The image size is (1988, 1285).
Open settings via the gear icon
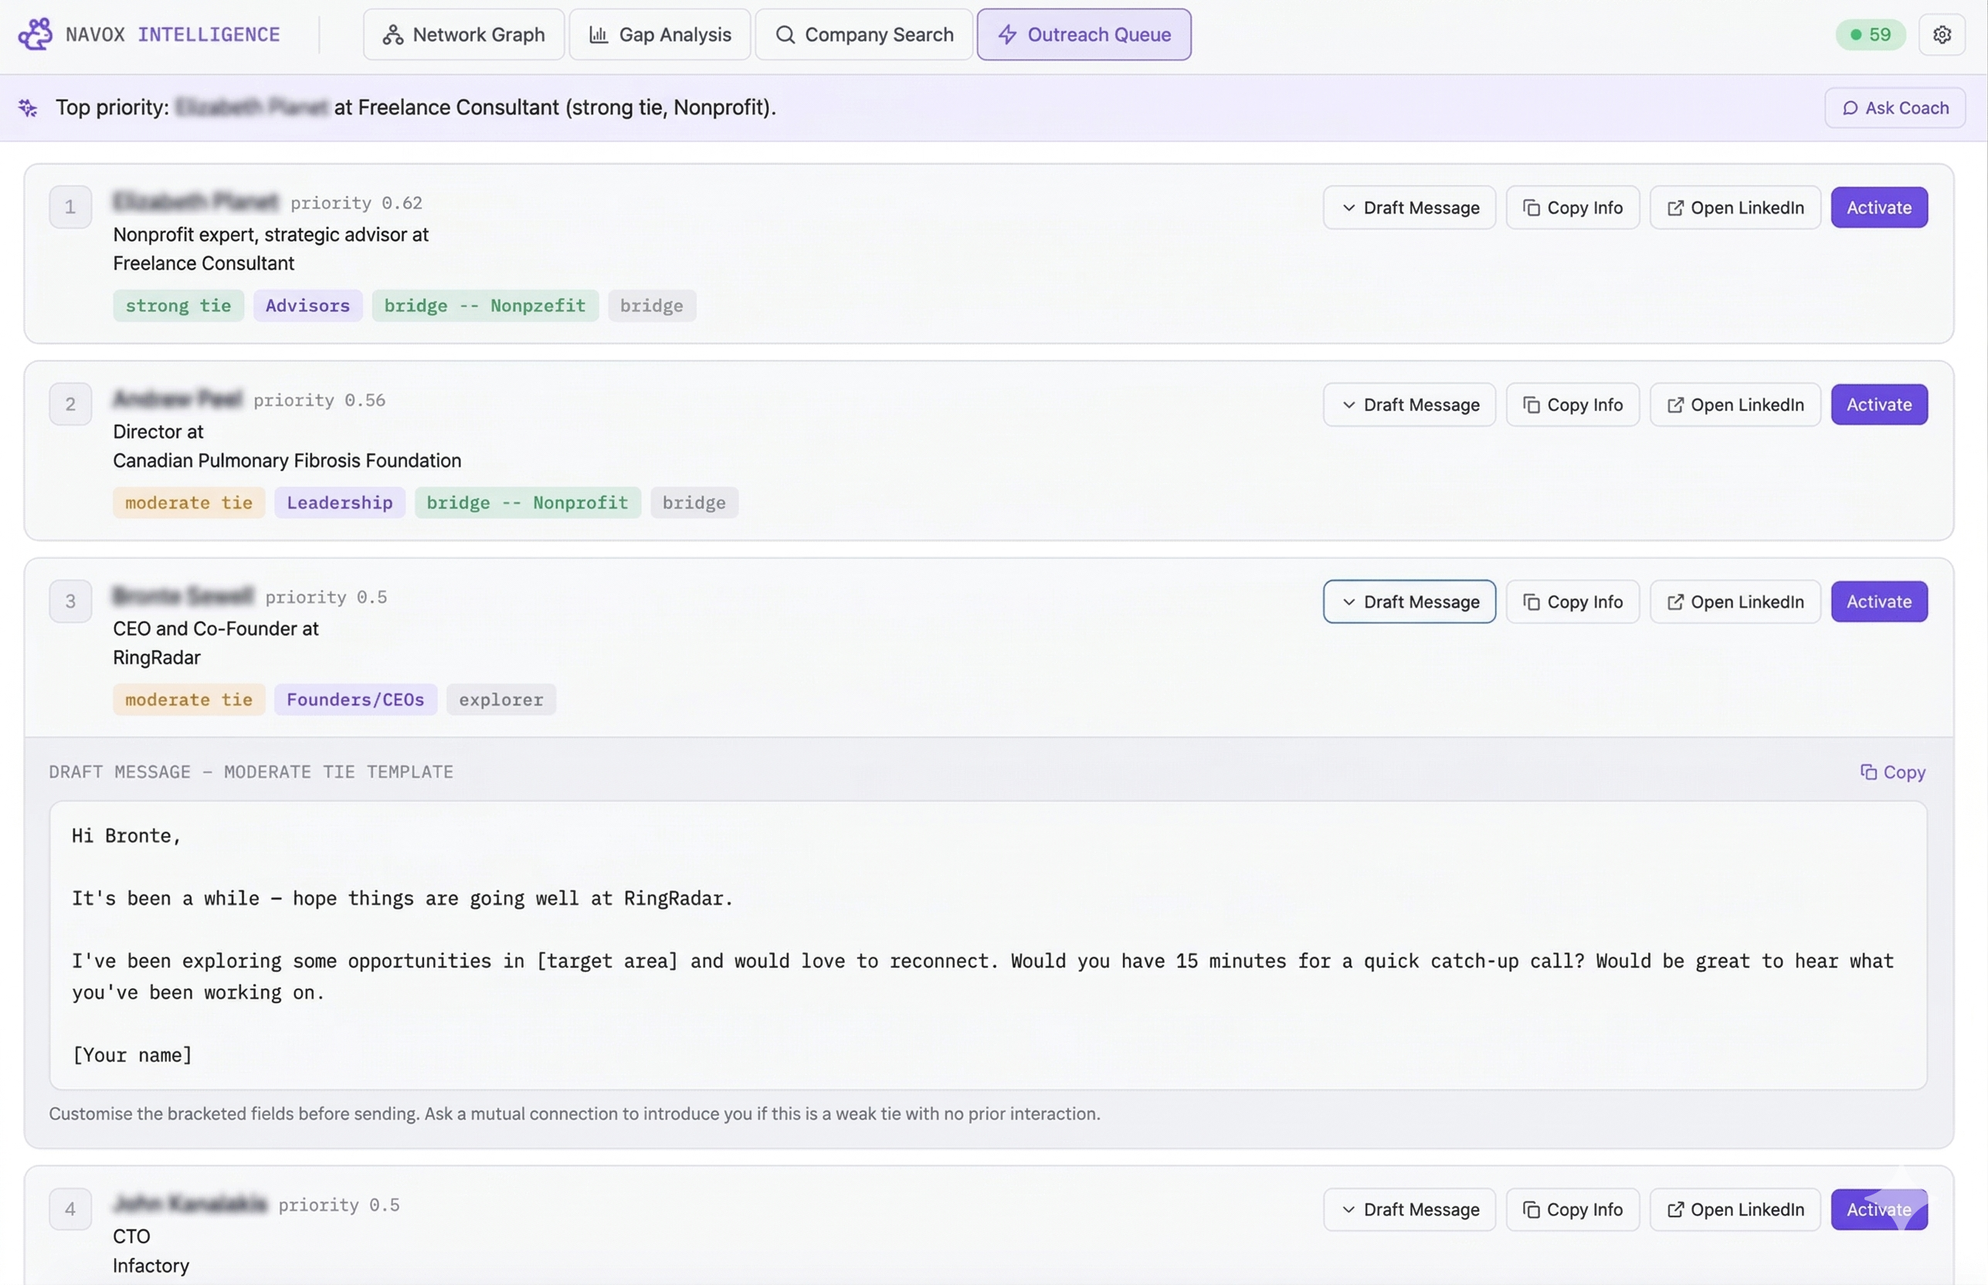[1941, 35]
